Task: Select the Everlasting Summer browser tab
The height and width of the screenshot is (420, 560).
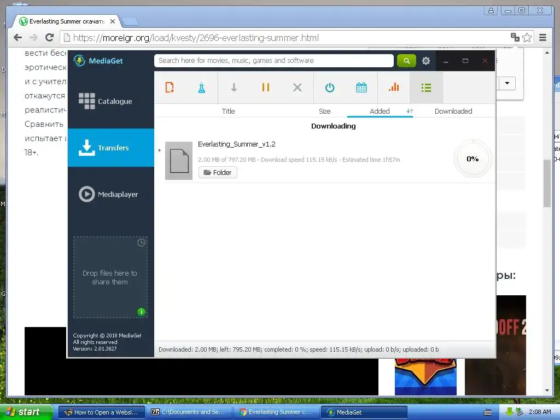Action: tap(67, 21)
